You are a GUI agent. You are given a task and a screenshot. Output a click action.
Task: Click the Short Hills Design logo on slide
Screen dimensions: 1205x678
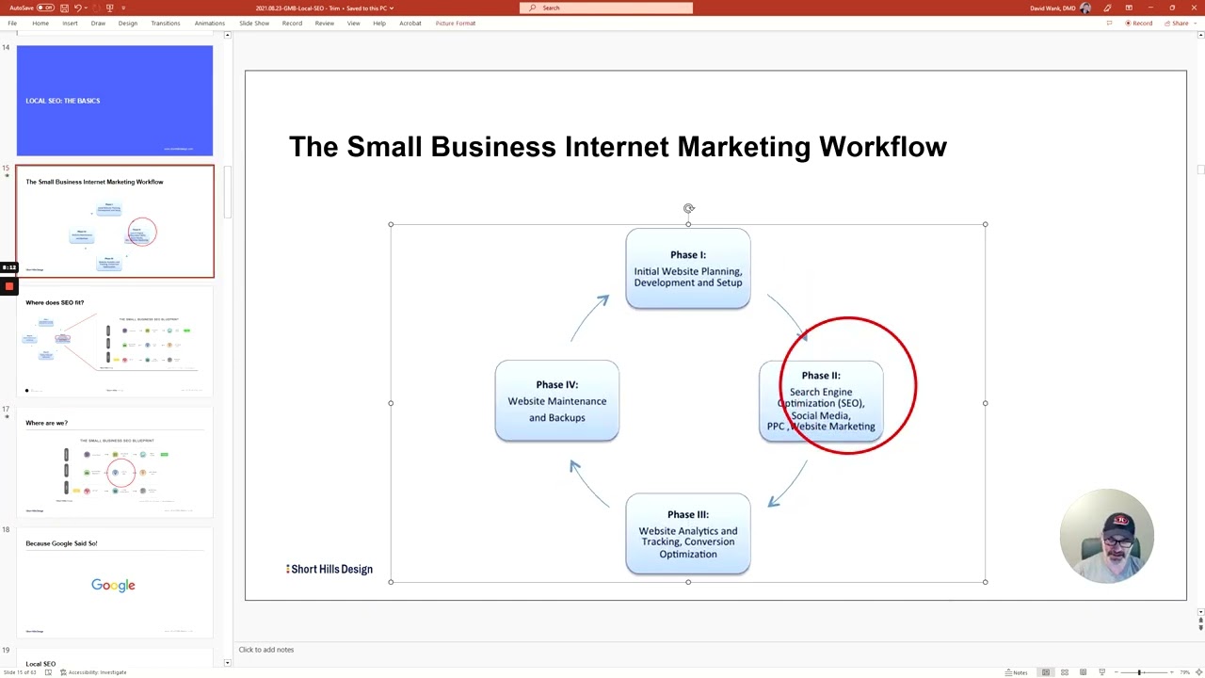[329, 569]
